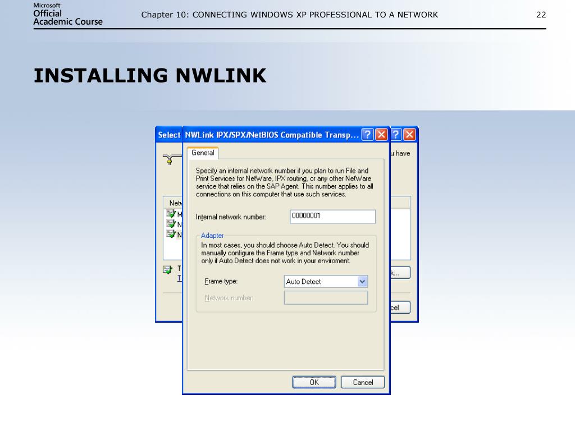Image resolution: width=575 pixels, height=431 pixels.
Task: Select the General tab
Action: 203,153
